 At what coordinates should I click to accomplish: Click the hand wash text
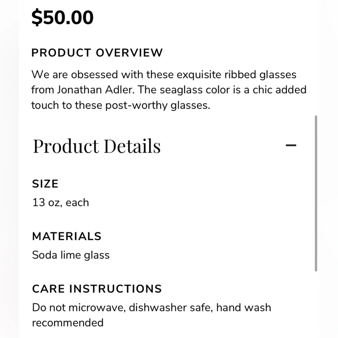click(244, 308)
